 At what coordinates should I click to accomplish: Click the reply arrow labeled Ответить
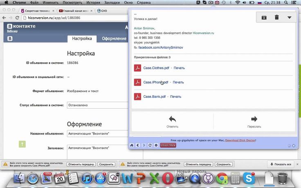point(172,121)
